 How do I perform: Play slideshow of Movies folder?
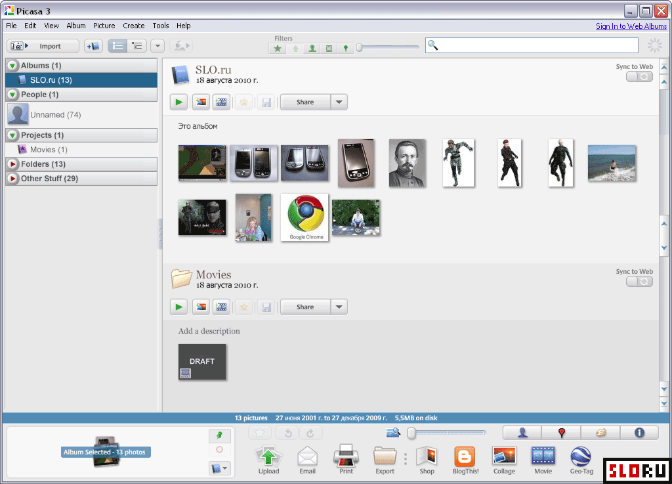pyautogui.click(x=178, y=307)
